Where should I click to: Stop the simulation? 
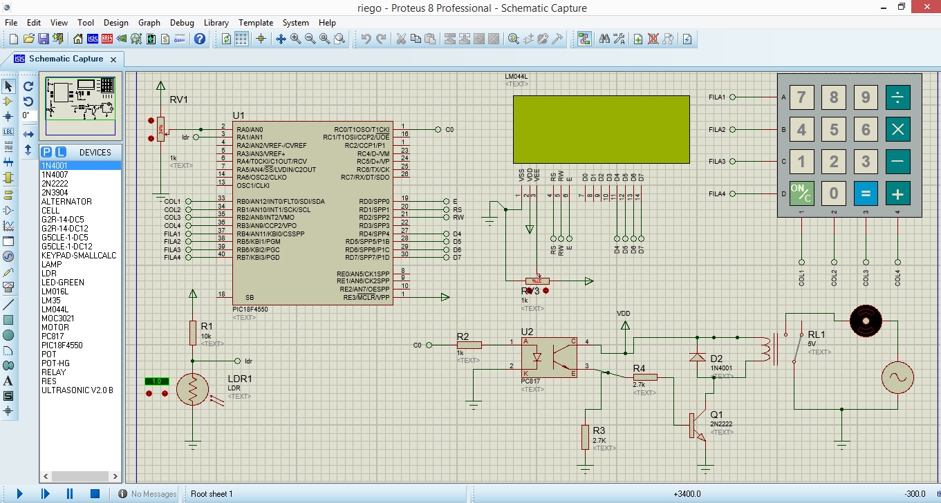pyautogui.click(x=95, y=493)
